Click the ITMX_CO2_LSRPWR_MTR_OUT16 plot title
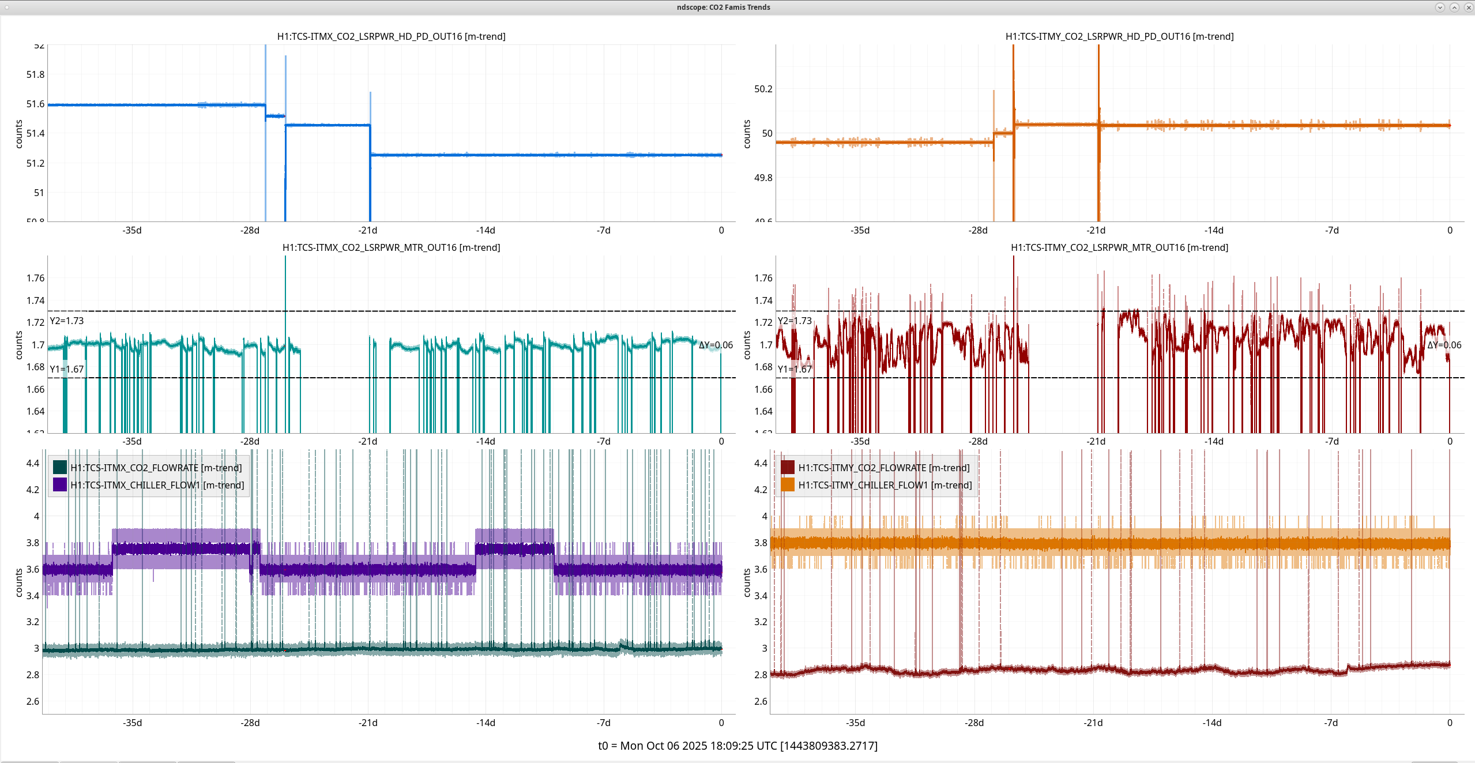This screenshot has height=763, width=1475. point(391,247)
